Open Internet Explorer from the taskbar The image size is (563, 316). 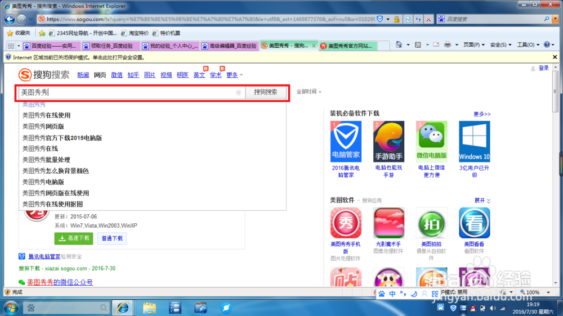pos(123,308)
